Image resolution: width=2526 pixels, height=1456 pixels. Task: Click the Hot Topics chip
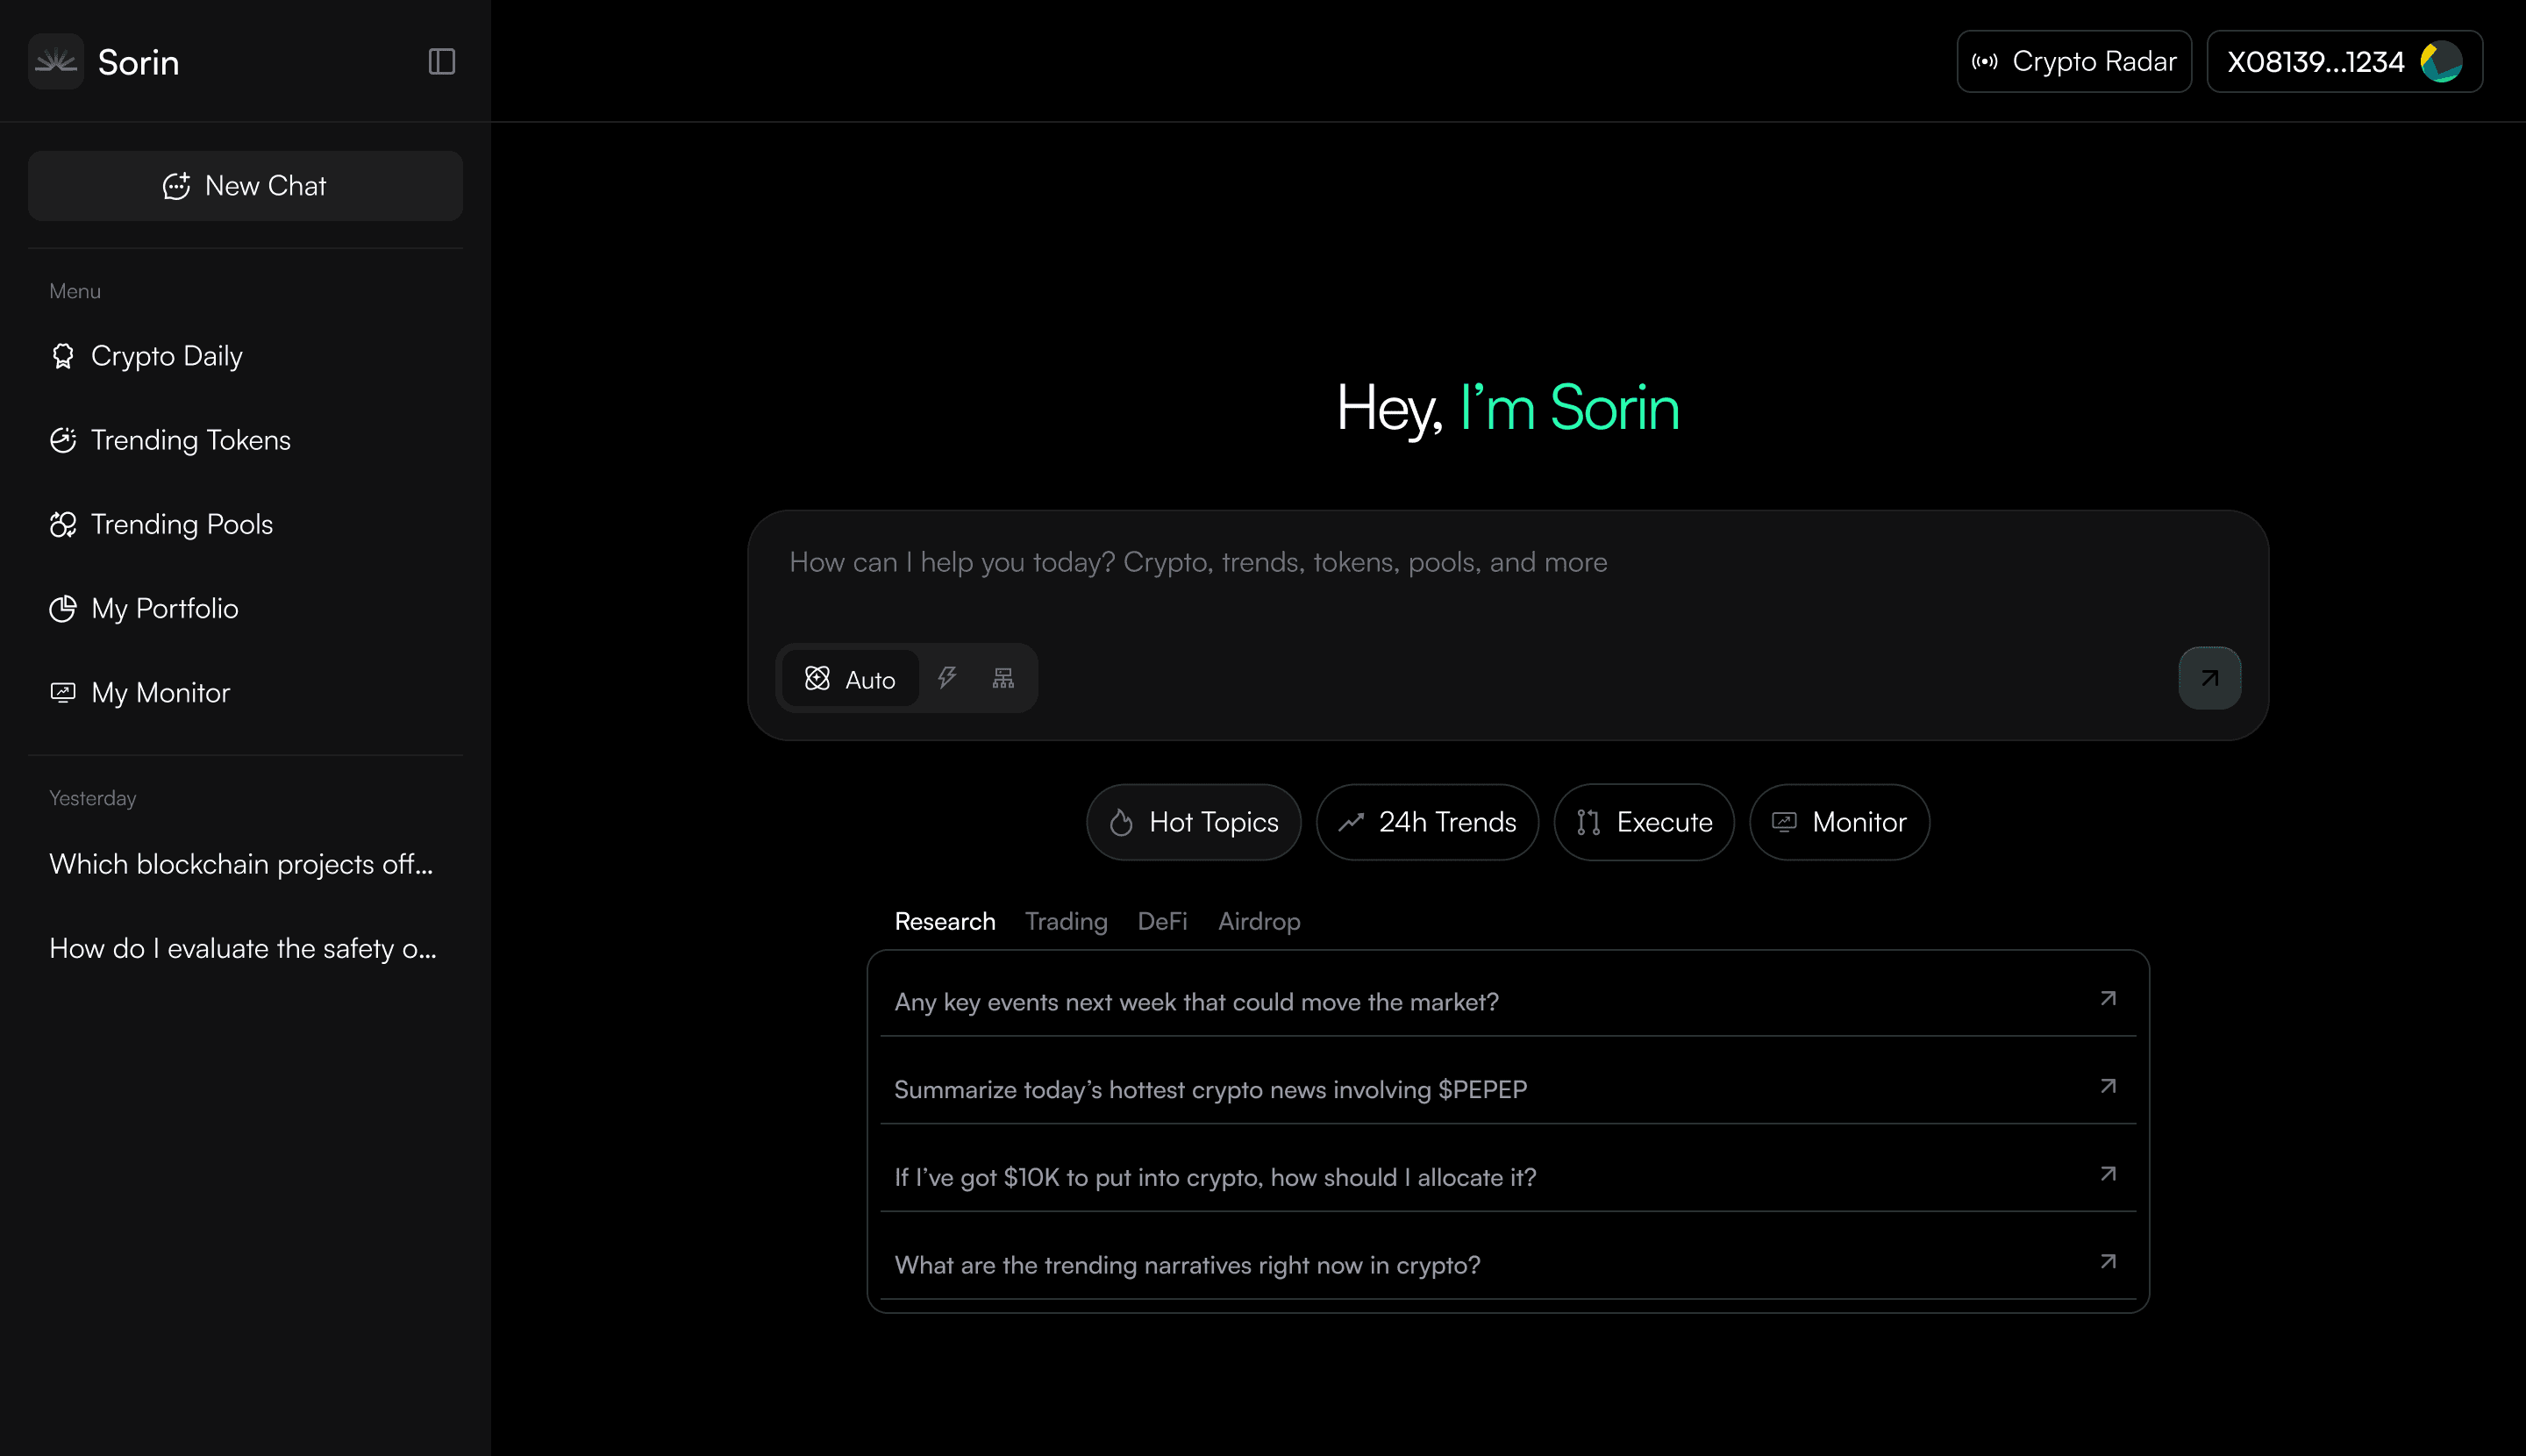[x=1193, y=822]
